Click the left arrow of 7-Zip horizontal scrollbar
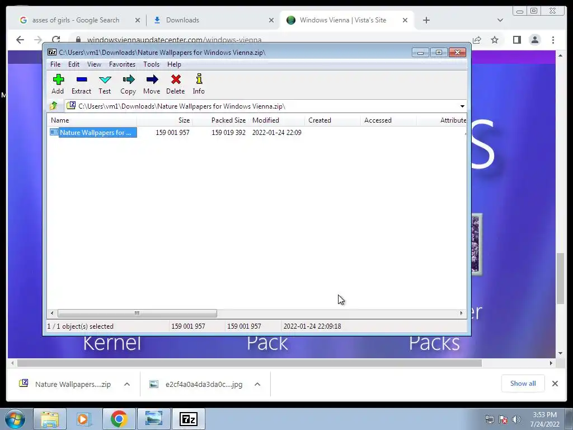The image size is (573, 430). (52, 314)
